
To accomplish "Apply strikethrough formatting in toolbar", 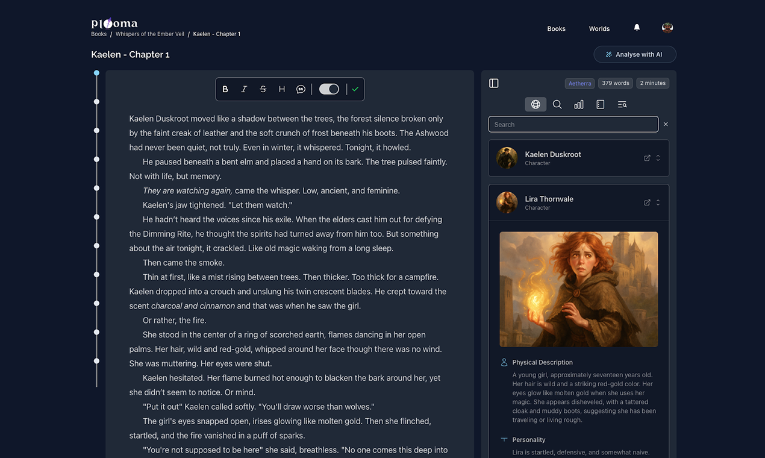I will 263,89.
